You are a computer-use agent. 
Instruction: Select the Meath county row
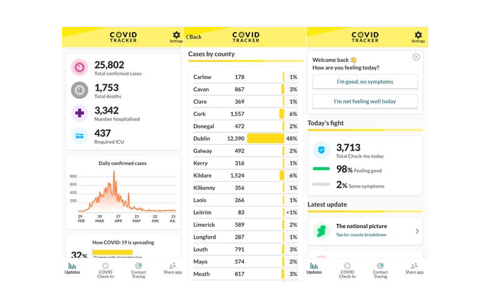pos(246,274)
